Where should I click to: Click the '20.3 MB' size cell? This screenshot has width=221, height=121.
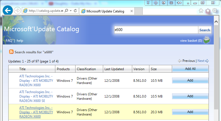click(x=157, y=112)
